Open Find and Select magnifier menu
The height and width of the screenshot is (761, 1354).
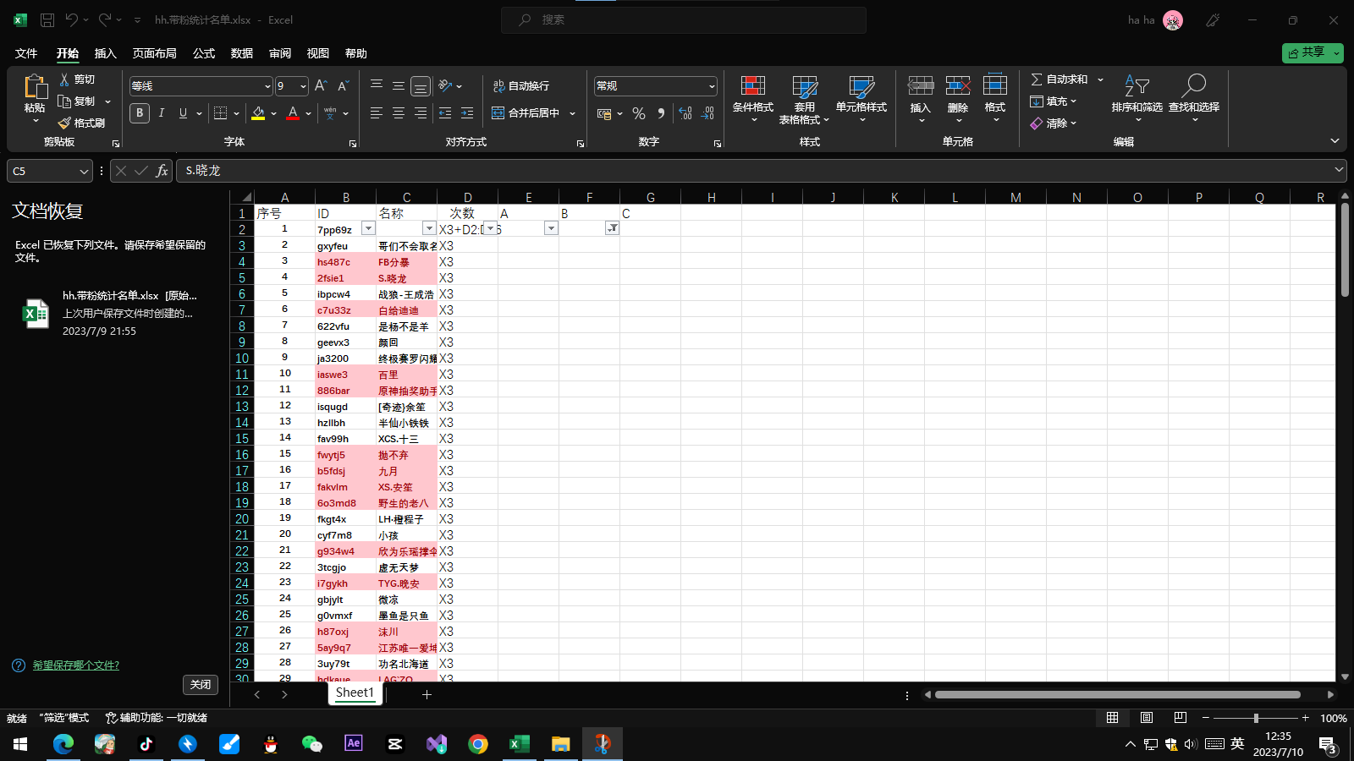(x=1194, y=98)
